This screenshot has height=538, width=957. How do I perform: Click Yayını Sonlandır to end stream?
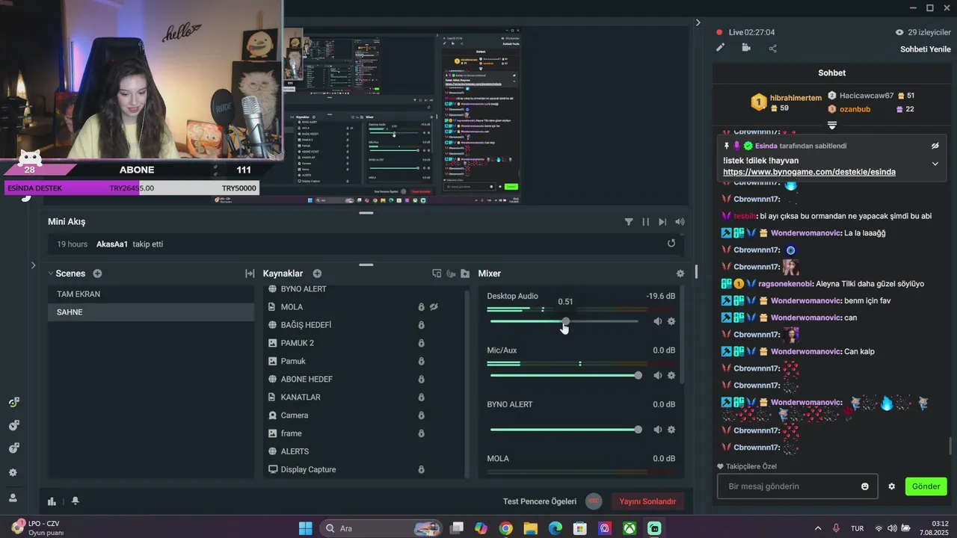647,501
